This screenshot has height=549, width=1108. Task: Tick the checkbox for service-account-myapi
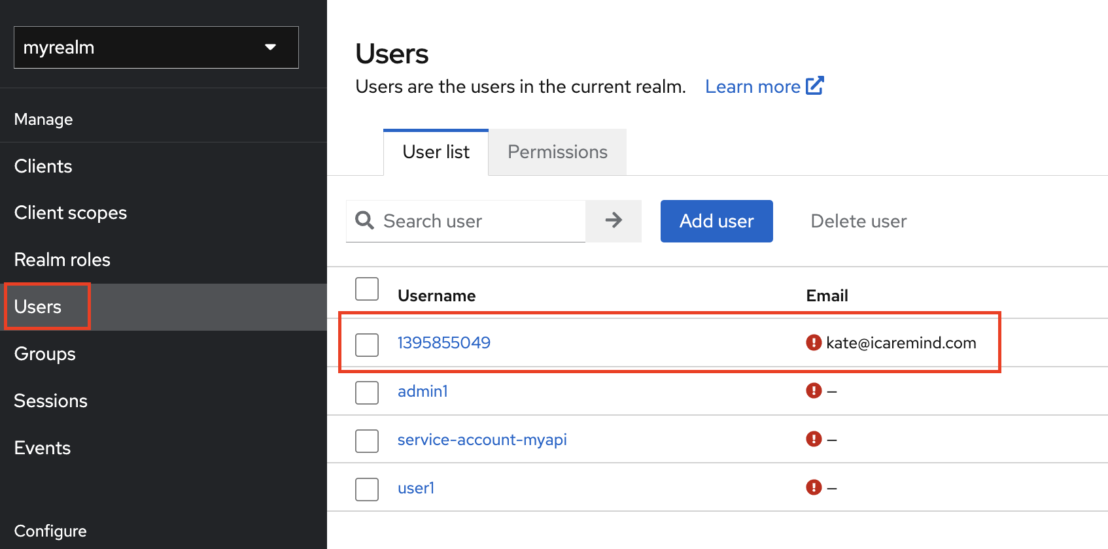[x=367, y=441]
